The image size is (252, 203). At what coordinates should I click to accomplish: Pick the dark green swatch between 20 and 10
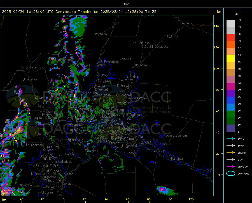pos(231,121)
